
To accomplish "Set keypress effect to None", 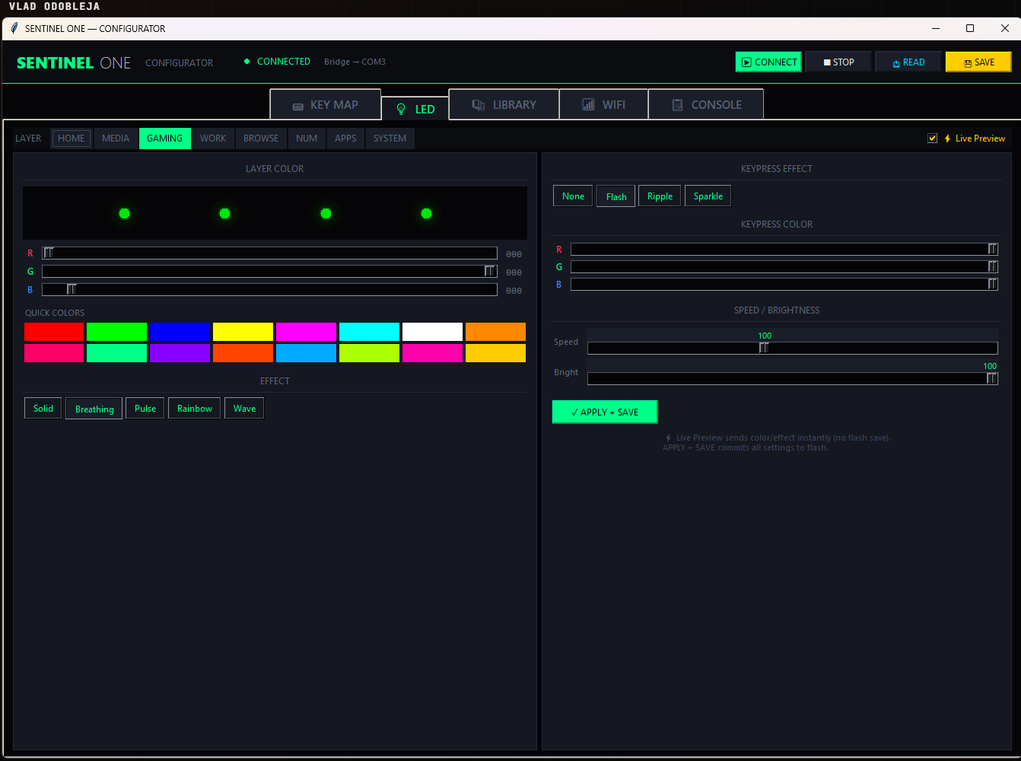I will point(573,196).
